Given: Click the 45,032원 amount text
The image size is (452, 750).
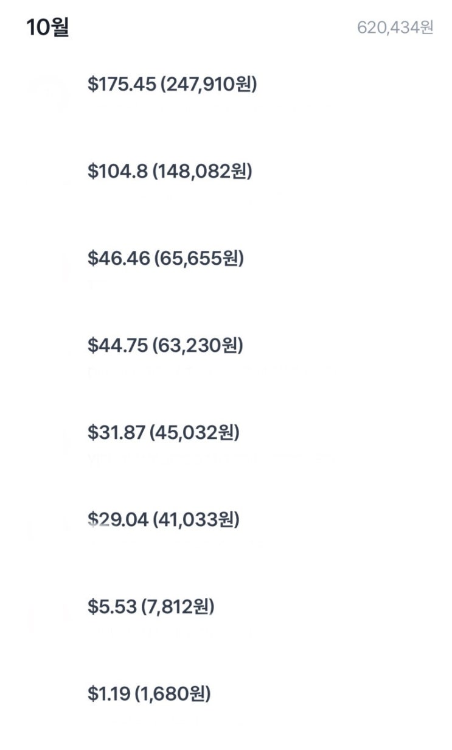Looking at the screenshot, I should 195,433.
